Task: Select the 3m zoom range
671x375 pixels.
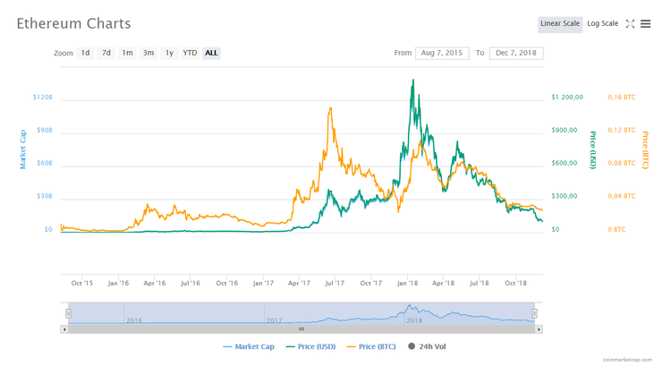Action: (149, 53)
